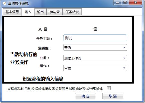Click the 业务 field label

(x=44, y=58)
